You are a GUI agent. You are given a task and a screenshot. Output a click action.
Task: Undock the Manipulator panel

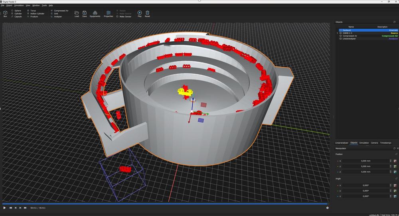pos(395,148)
